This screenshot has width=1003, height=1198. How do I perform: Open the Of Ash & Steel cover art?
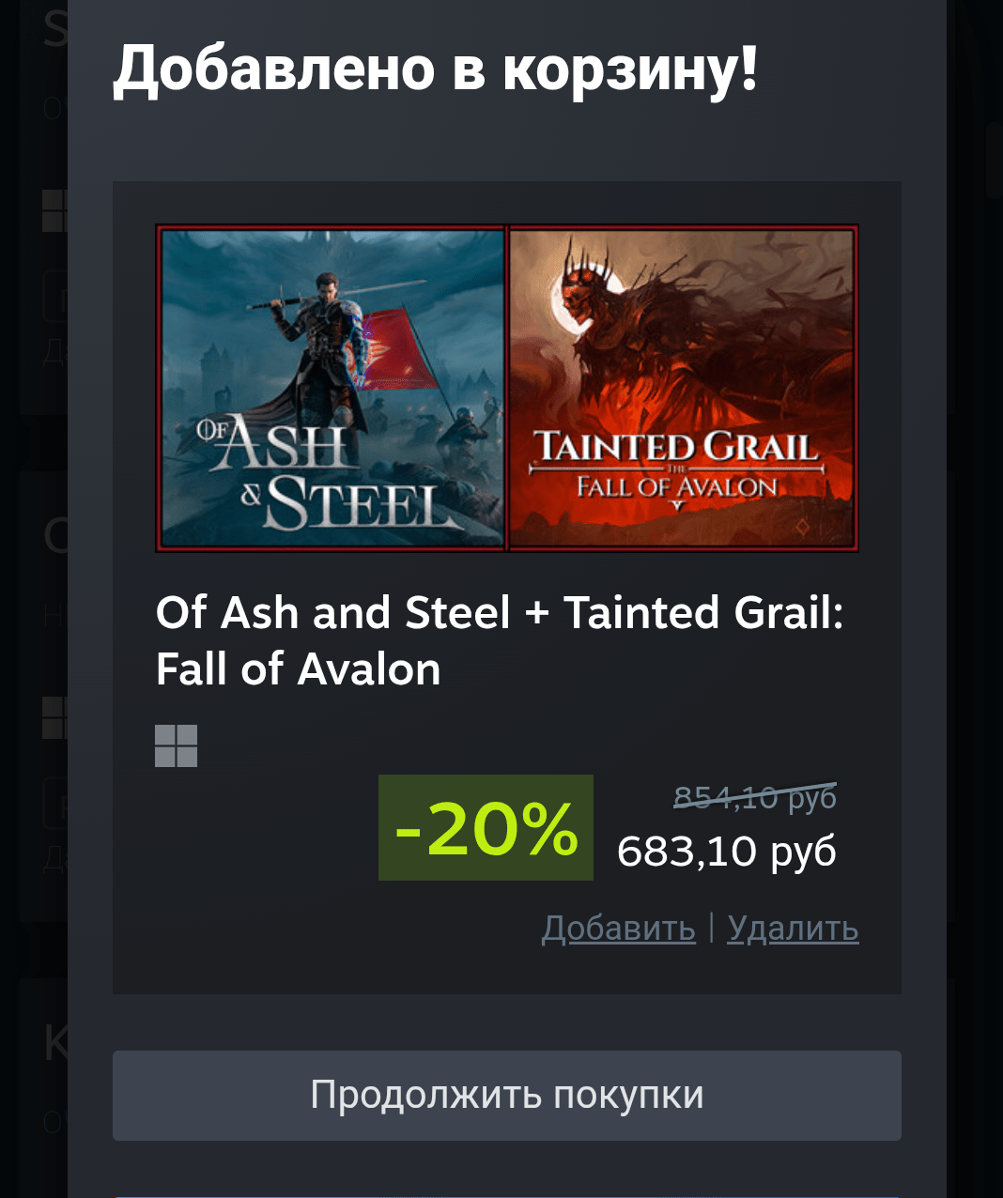click(x=332, y=388)
